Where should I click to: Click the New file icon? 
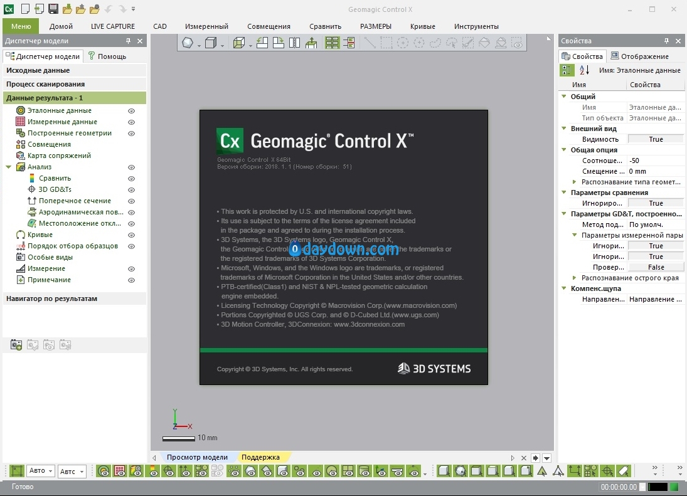(25, 9)
